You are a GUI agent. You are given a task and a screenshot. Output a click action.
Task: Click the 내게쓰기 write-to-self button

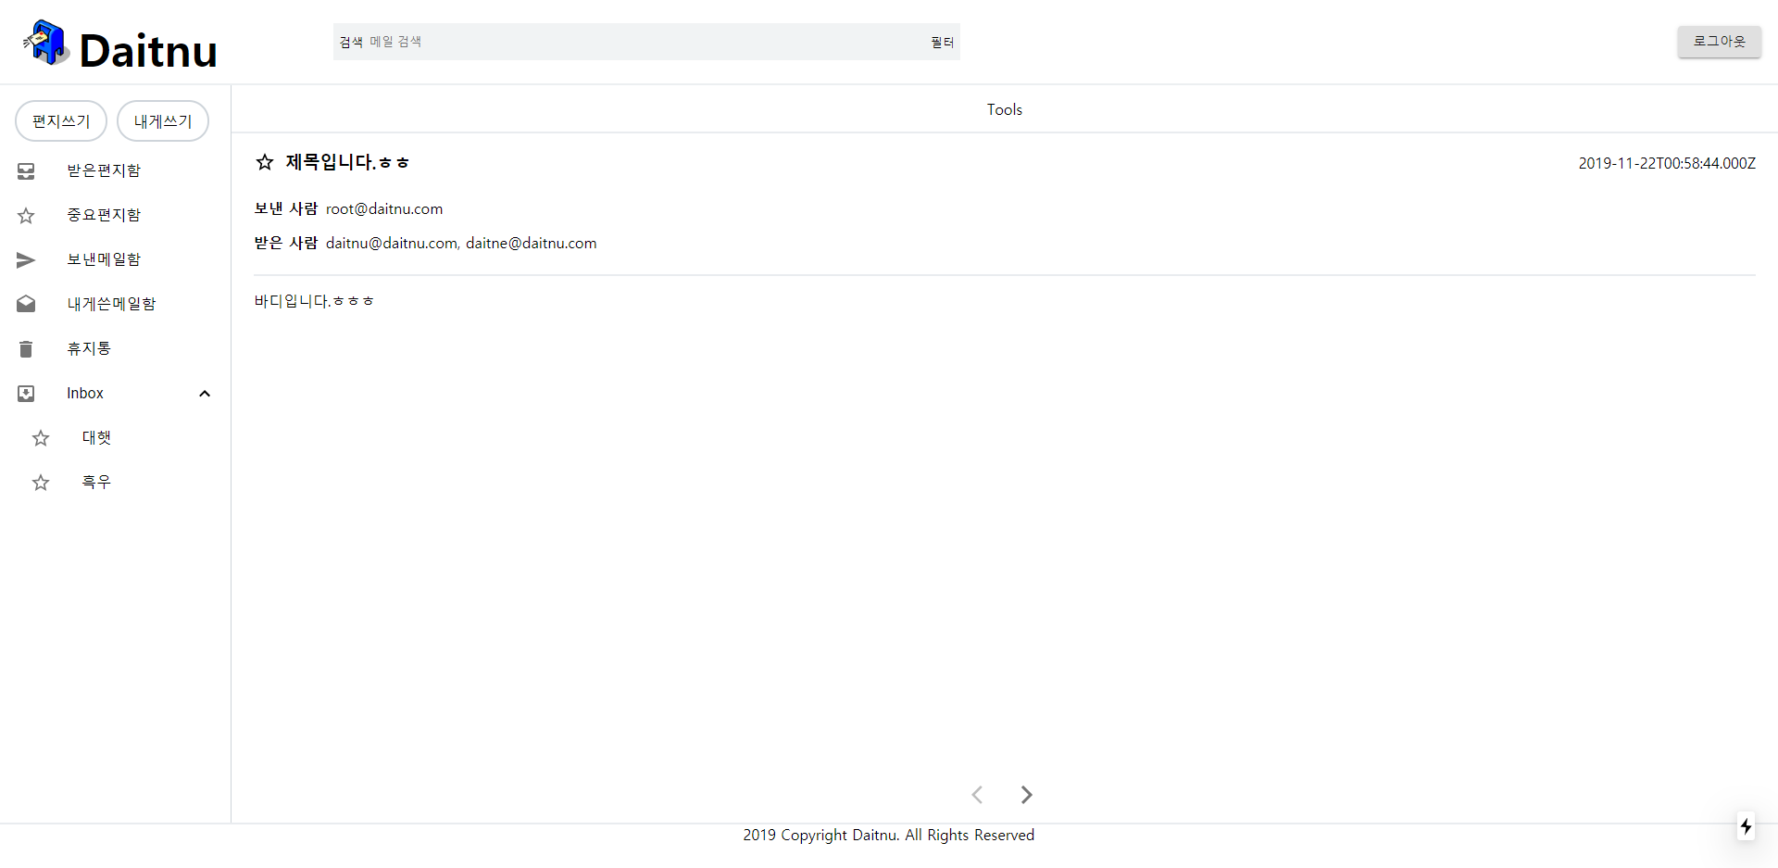click(163, 121)
